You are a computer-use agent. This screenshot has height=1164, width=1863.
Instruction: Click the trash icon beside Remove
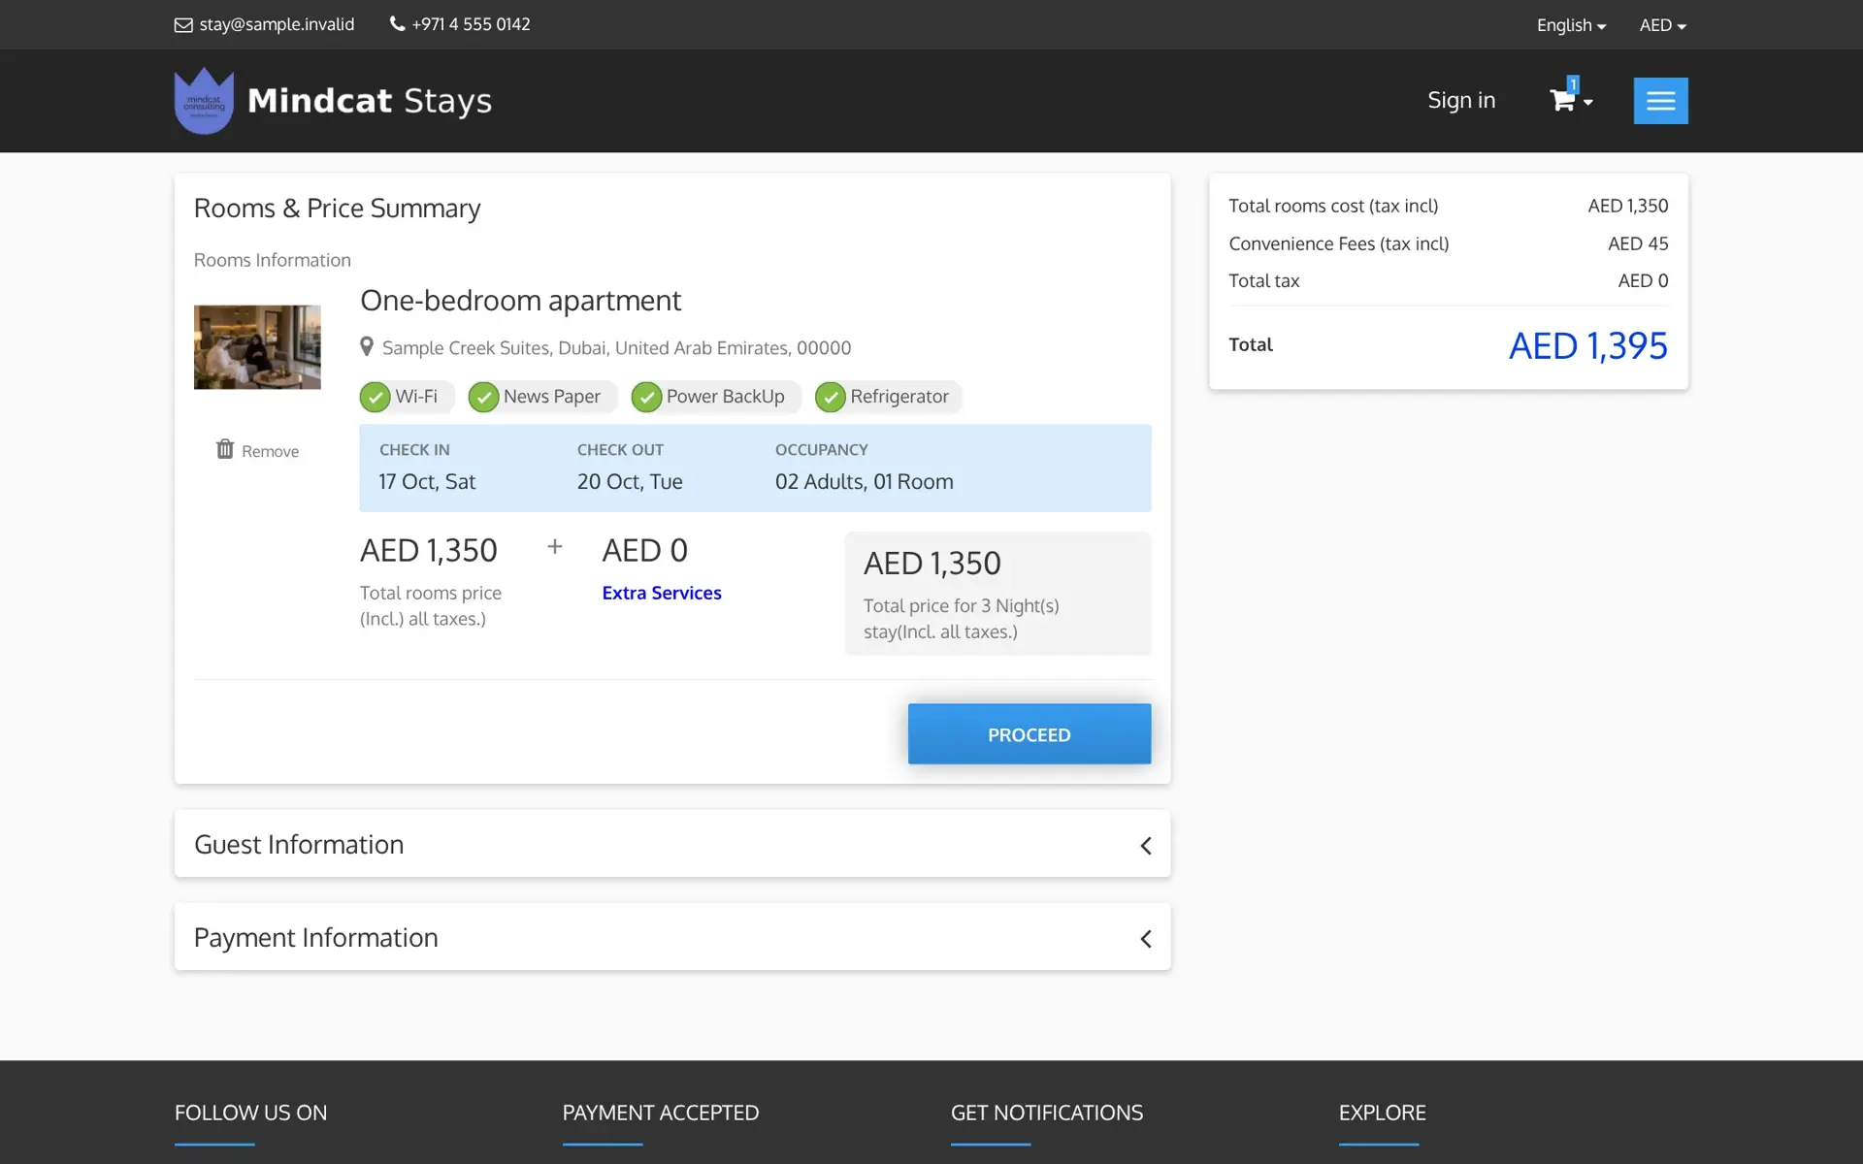(225, 449)
